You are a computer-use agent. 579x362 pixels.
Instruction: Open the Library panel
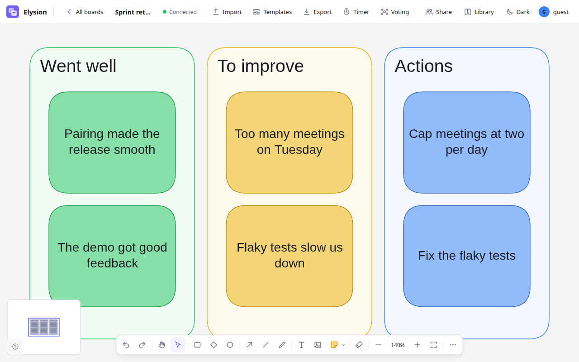tap(479, 12)
